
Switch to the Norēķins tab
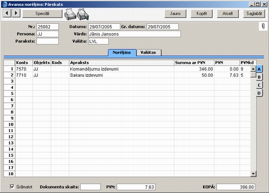[122, 52]
